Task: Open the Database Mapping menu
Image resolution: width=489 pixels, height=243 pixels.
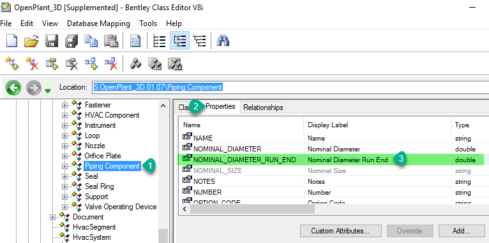Action: click(98, 24)
